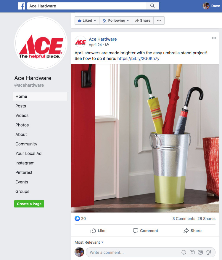Open the page's more options ellipsis button

(159, 20)
